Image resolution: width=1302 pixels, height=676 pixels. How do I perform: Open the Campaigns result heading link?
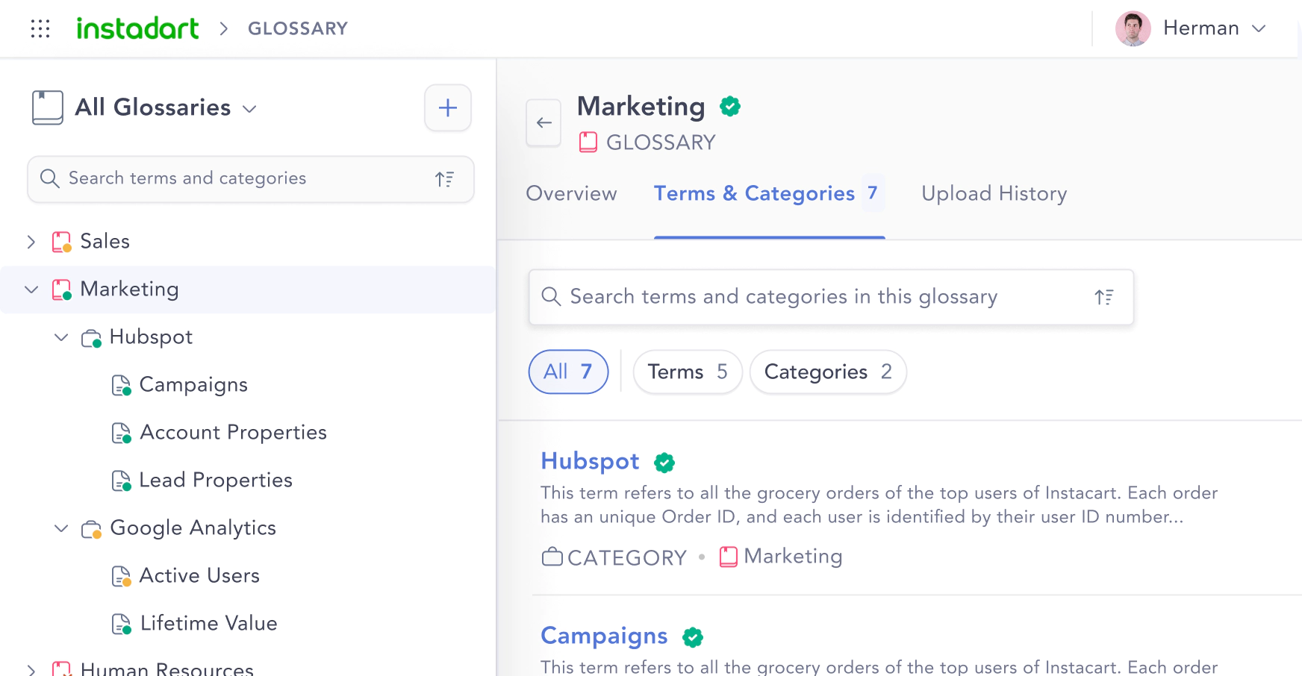click(604, 636)
